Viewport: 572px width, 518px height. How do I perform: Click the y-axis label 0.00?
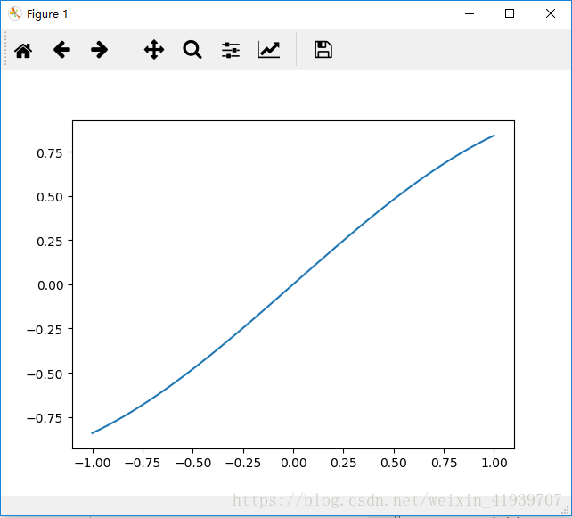[51, 285]
